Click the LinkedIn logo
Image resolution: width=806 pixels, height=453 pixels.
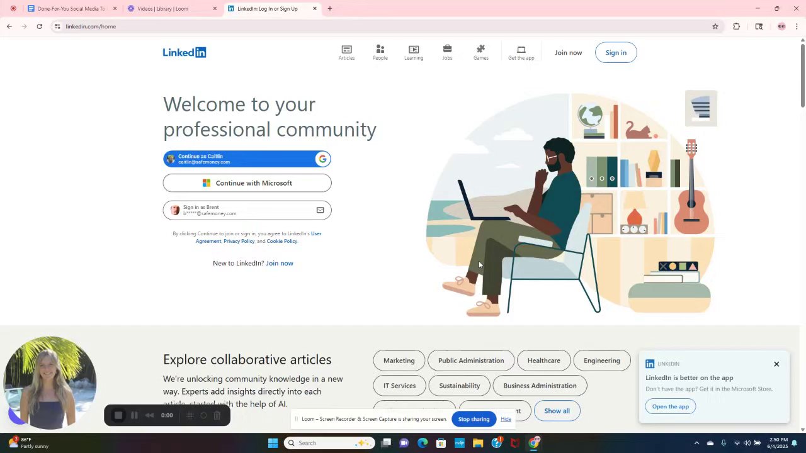(x=184, y=52)
